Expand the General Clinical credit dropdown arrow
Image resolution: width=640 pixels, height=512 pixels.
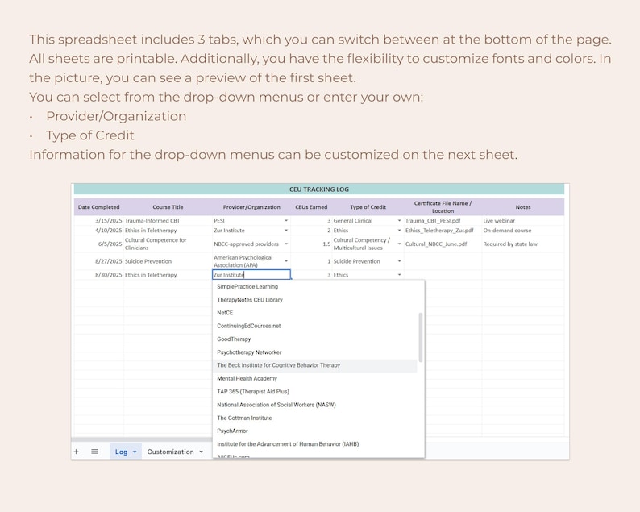(399, 220)
